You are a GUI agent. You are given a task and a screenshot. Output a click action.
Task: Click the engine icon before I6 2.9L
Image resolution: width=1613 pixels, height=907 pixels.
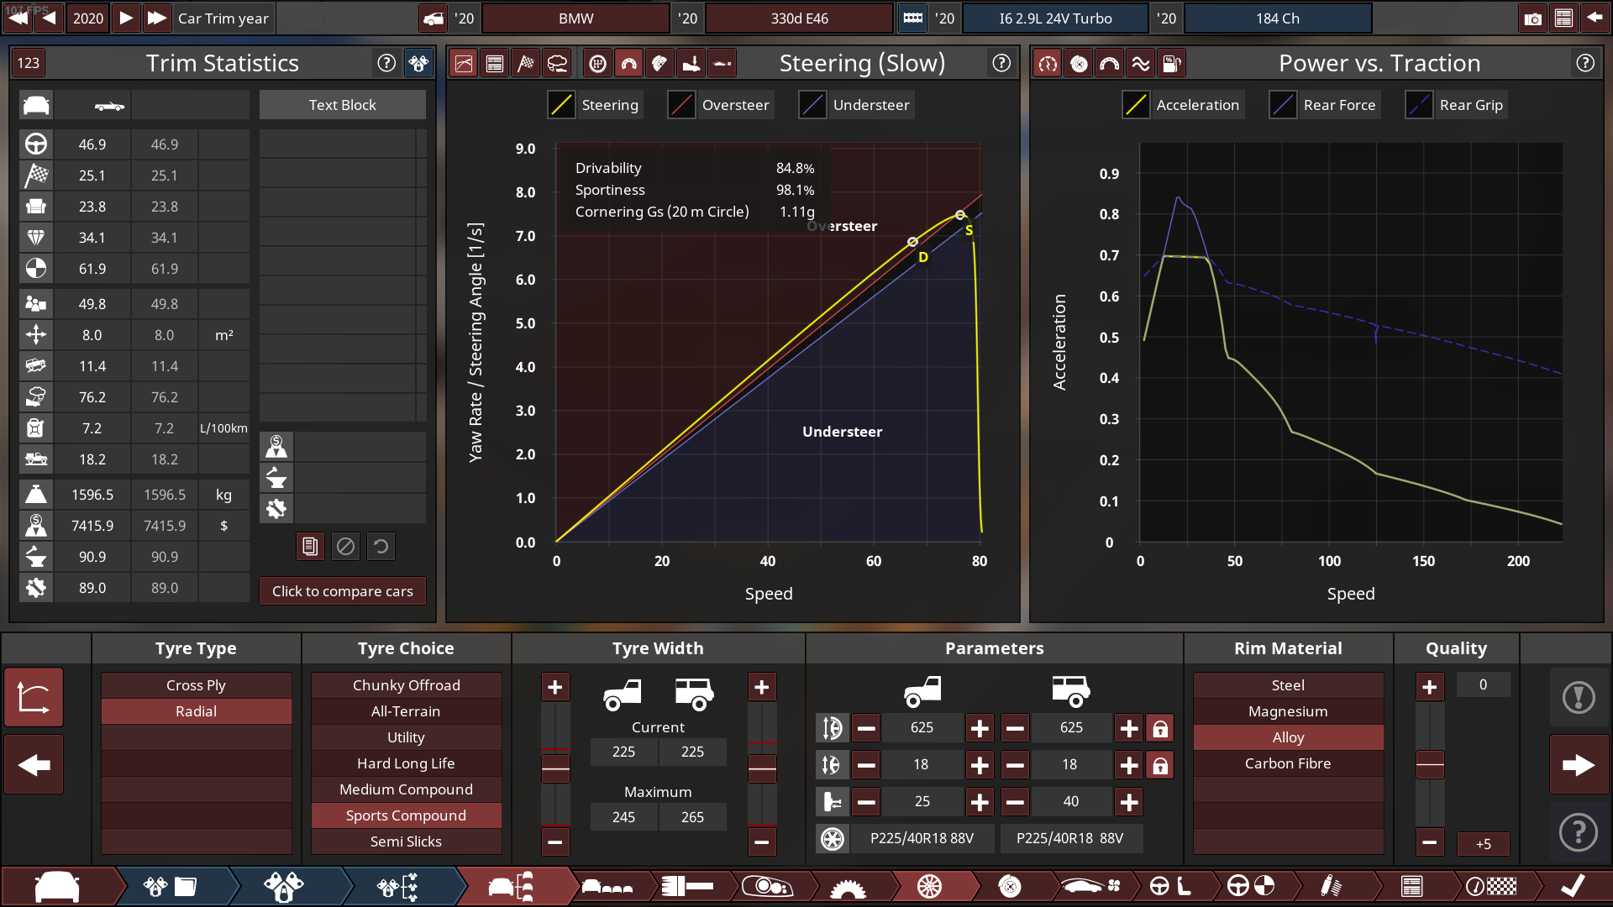[x=913, y=18]
